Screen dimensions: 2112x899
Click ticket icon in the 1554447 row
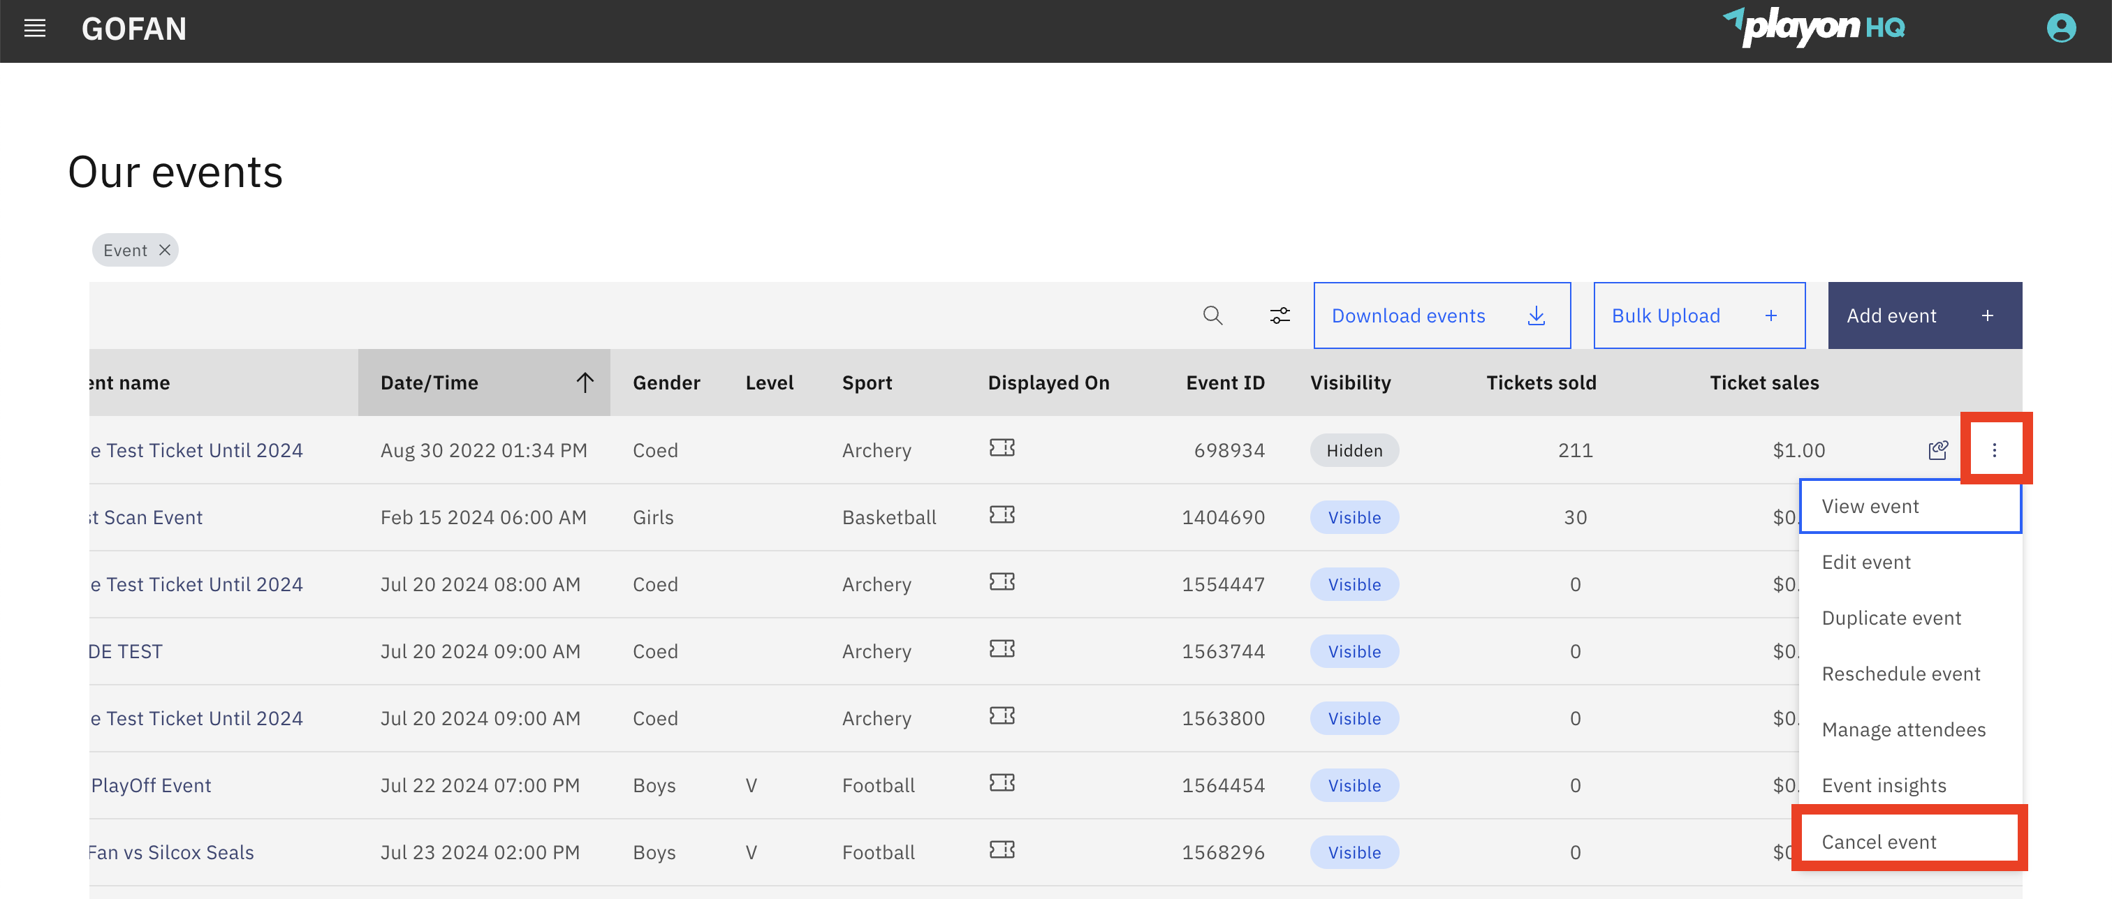tap(1002, 582)
